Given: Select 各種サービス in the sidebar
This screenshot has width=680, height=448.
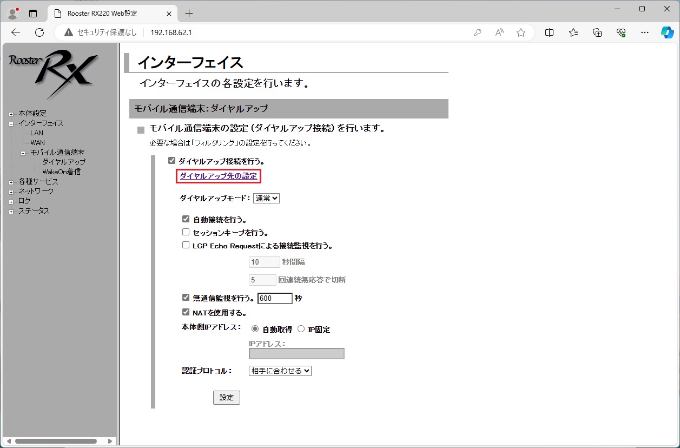Looking at the screenshot, I should pos(38,181).
